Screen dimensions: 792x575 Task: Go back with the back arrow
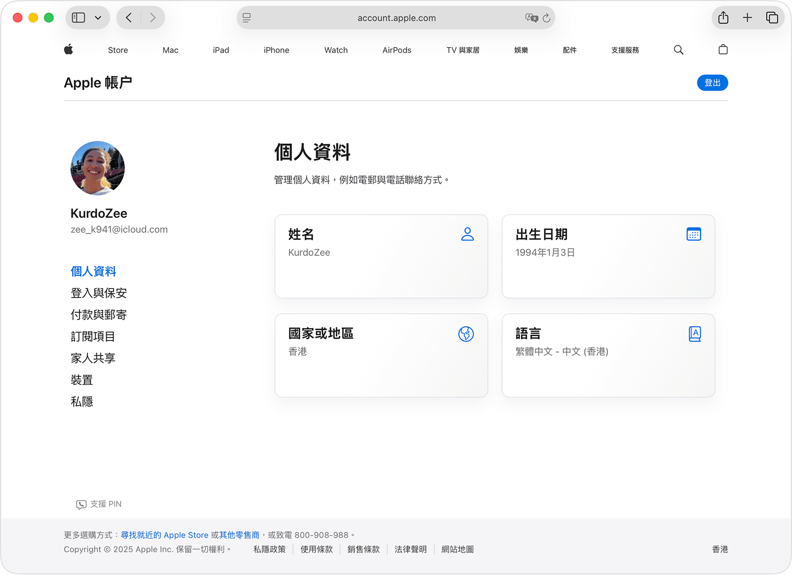129,18
